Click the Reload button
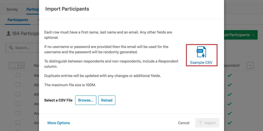The height and width of the screenshot is (131, 263). click(x=107, y=100)
